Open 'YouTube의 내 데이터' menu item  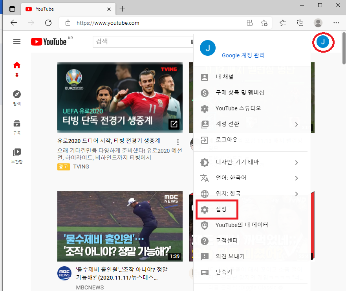click(252, 225)
